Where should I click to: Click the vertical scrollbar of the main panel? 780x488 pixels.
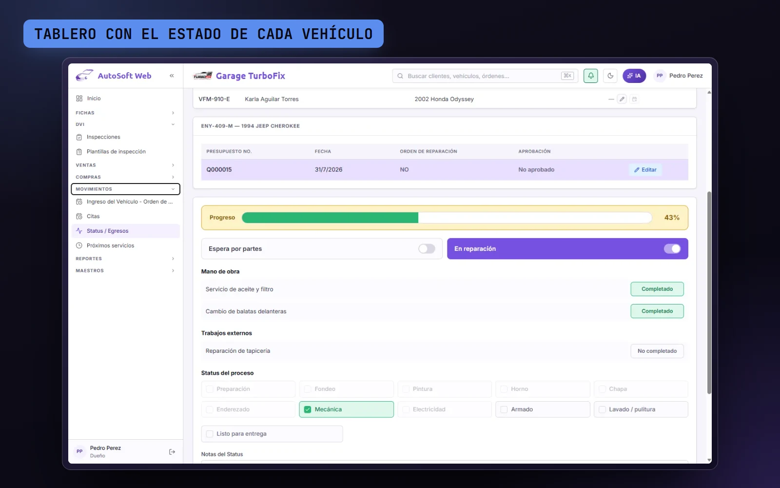[x=709, y=293]
